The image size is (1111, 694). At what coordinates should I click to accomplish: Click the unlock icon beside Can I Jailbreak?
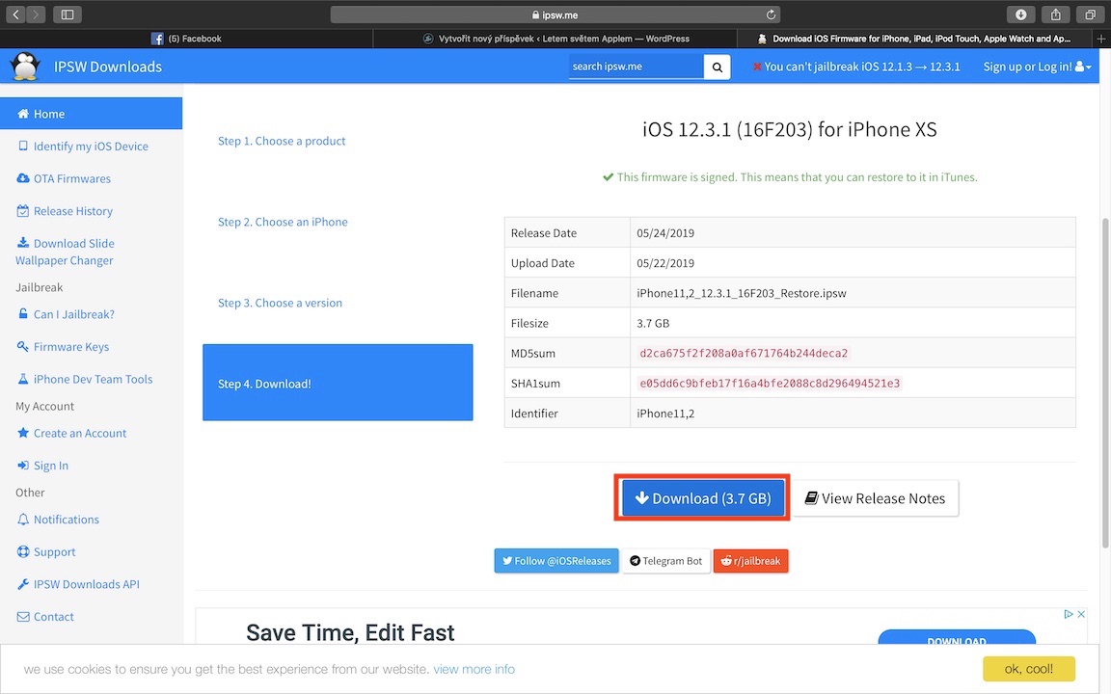click(23, 313)
